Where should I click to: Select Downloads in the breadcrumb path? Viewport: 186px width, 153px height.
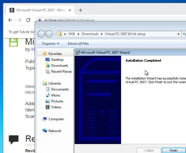point(90,34)
